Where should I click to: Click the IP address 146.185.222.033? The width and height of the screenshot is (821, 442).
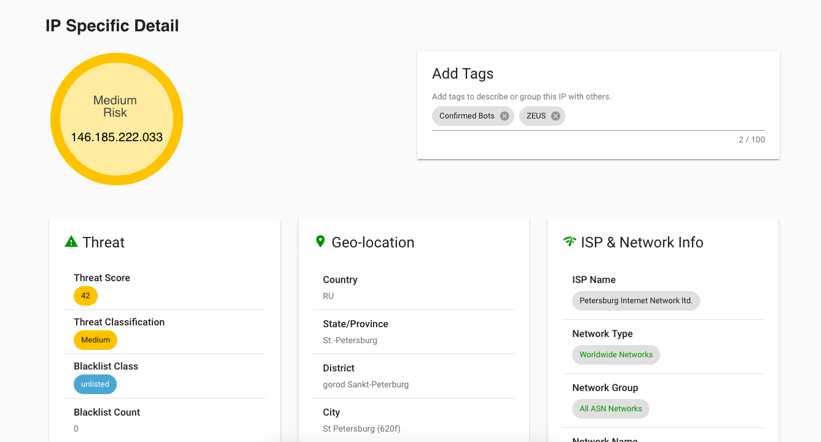(x=117, y=137)
